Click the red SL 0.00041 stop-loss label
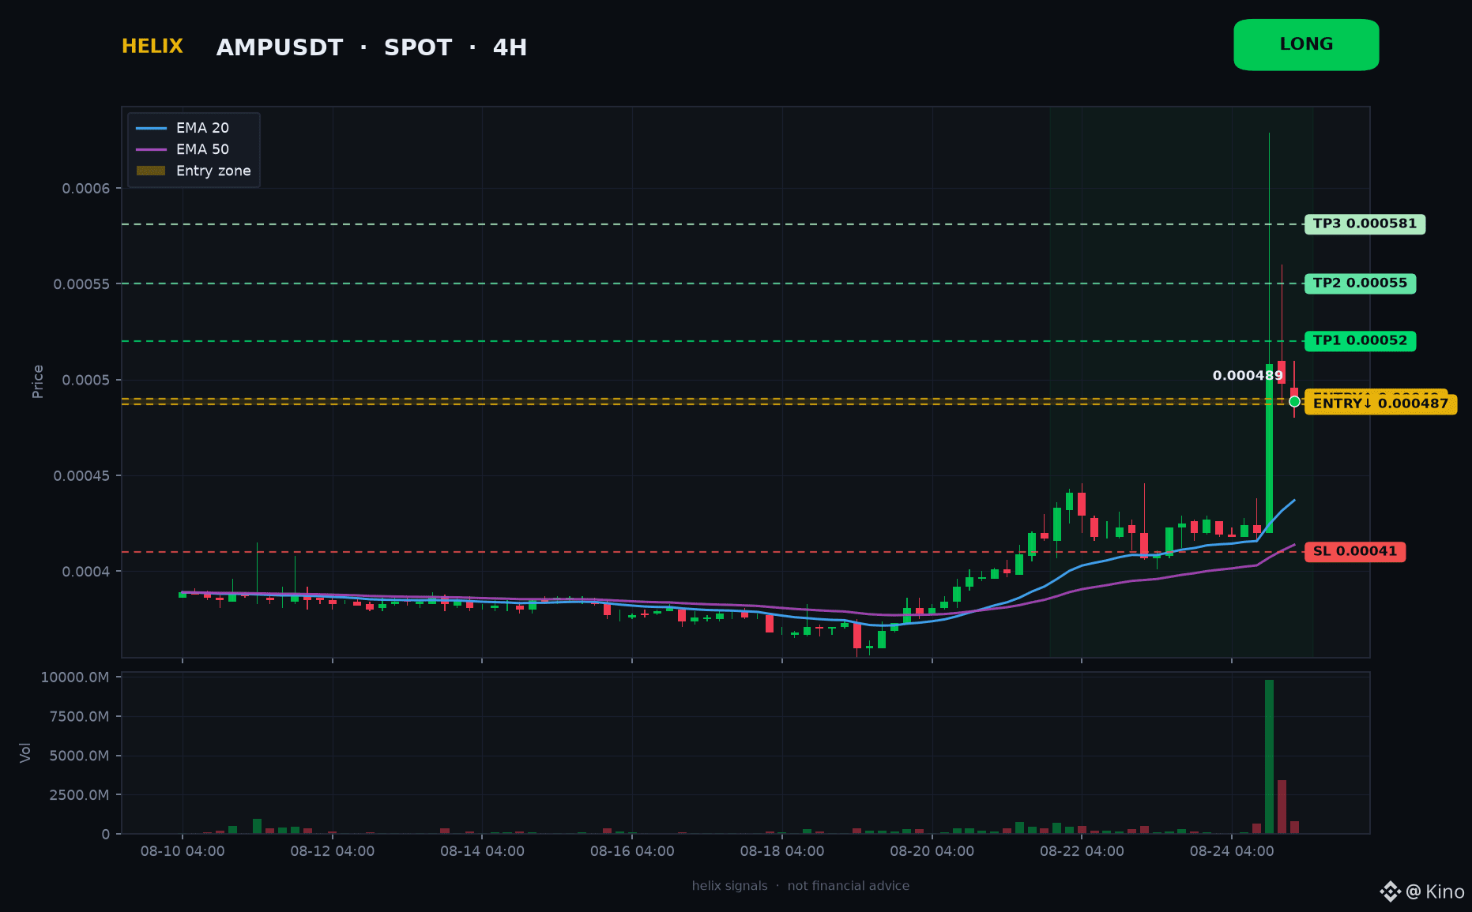This screenshot has width=1472, height=912. (1354, 551)
